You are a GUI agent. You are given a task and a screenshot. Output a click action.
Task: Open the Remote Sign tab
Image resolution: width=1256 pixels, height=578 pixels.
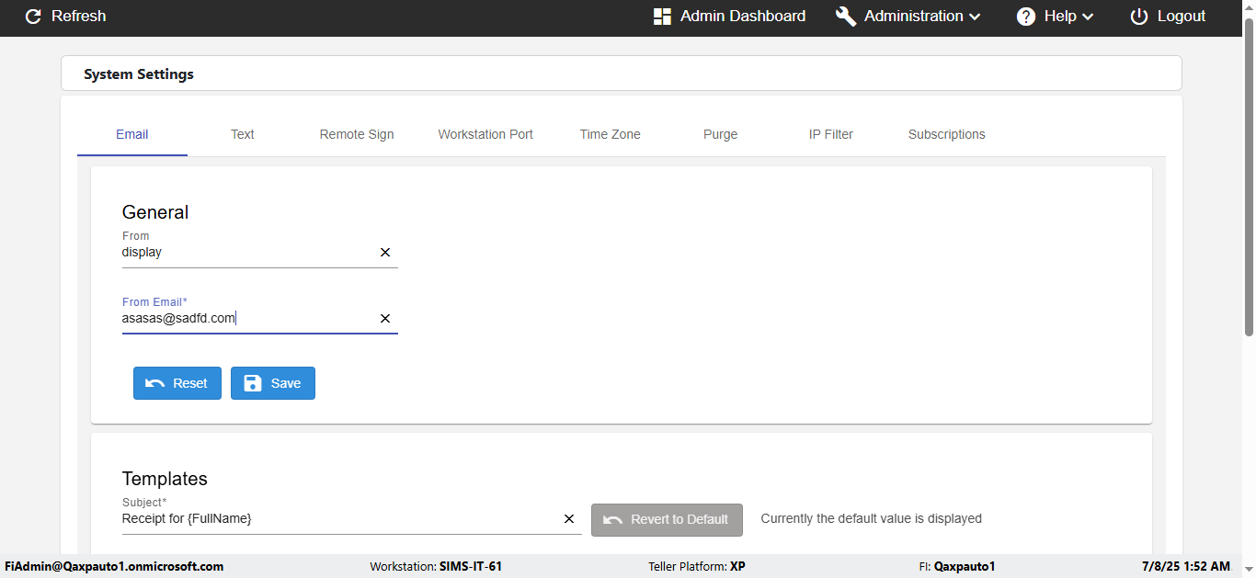[x=357, y=134]
